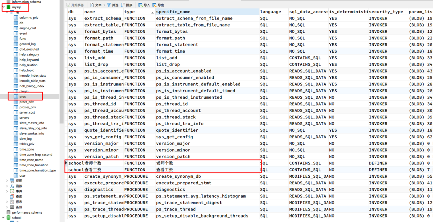Select the server_cost table
433x222 pixels.
tap(27, 112)
